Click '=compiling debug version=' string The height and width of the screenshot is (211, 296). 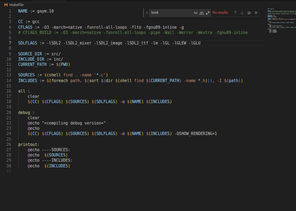pyautogui.click(x=74, y=123)
